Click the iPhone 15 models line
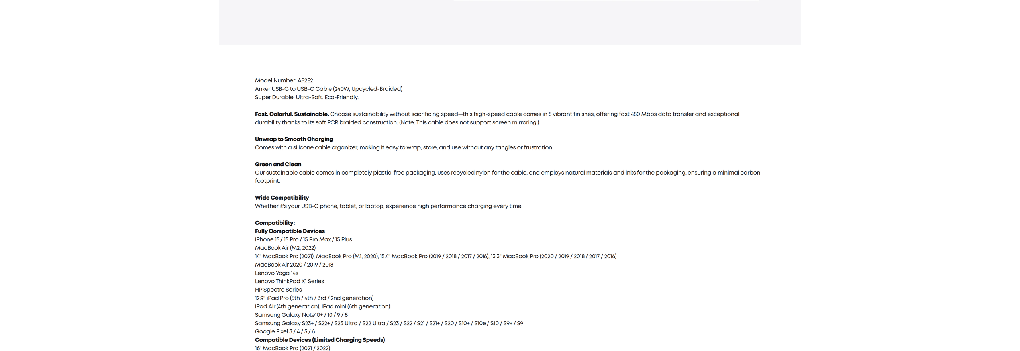1020x351 pixels. [x=303, y=239]
